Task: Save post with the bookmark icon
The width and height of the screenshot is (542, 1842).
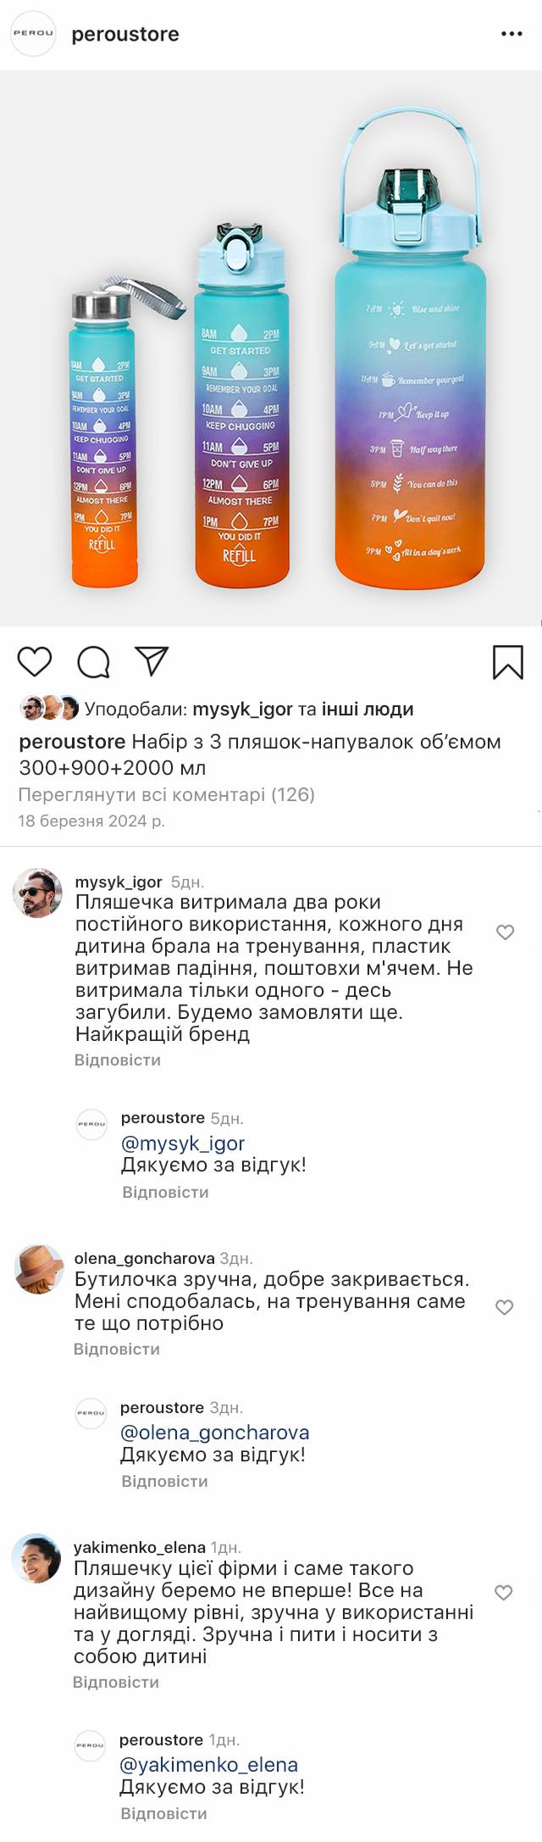Action: click(x=507, y=662)
